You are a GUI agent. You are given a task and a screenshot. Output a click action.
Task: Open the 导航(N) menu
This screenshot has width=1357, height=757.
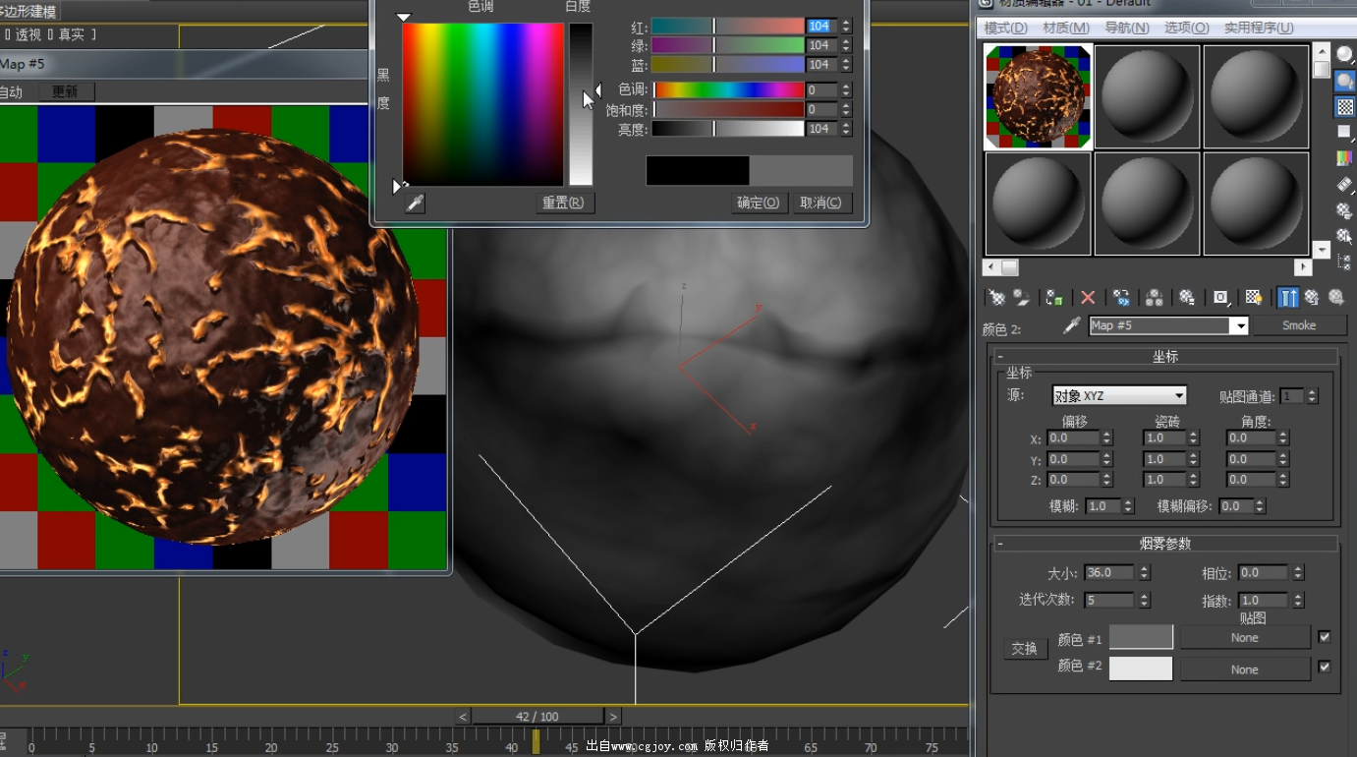click(1127, 28)
